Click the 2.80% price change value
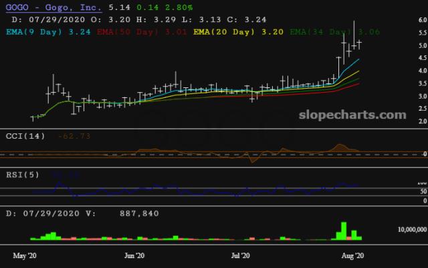This screenshot has width=428, height=268. click(x=179, y=7)
